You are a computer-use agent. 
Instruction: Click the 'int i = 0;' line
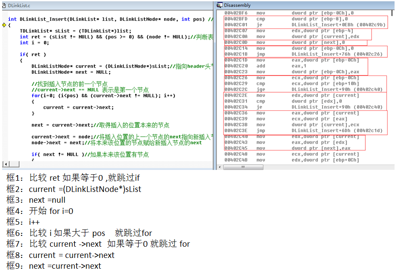click(x=34, y=43)
